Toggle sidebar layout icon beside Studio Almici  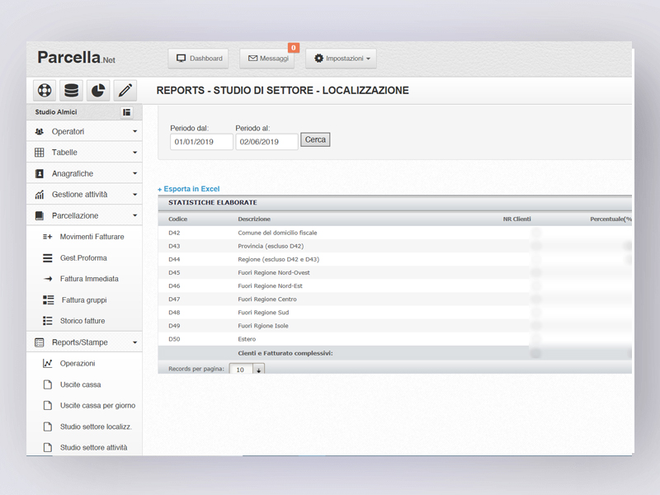(126, 112)
